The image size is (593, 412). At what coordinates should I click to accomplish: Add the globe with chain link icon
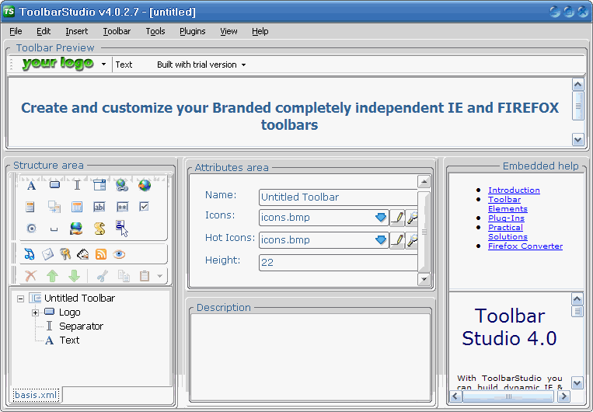coord(122,185)
